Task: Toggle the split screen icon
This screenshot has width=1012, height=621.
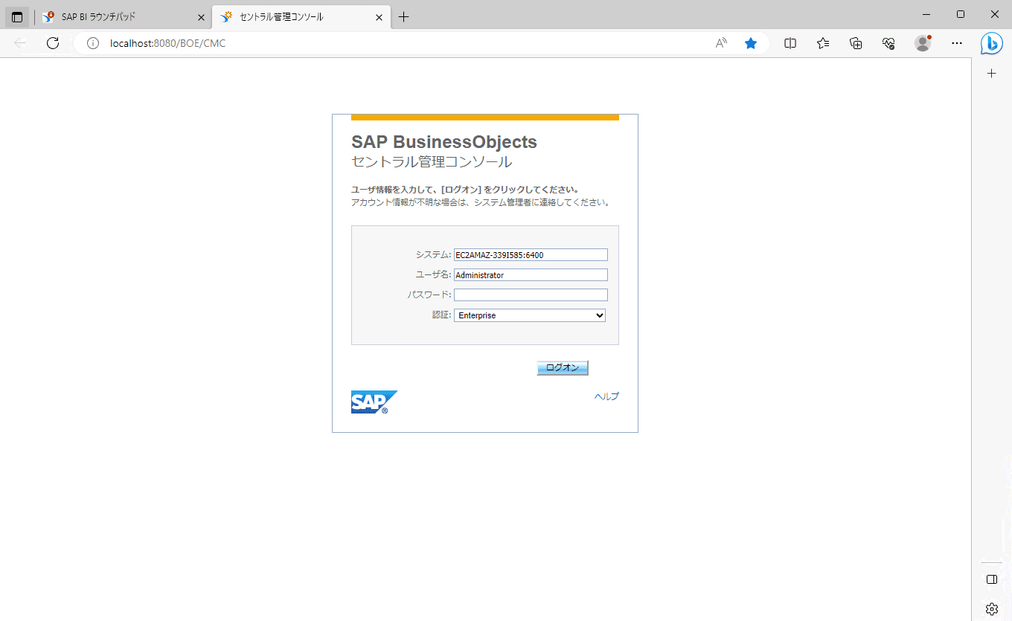Action: (790, 43)
